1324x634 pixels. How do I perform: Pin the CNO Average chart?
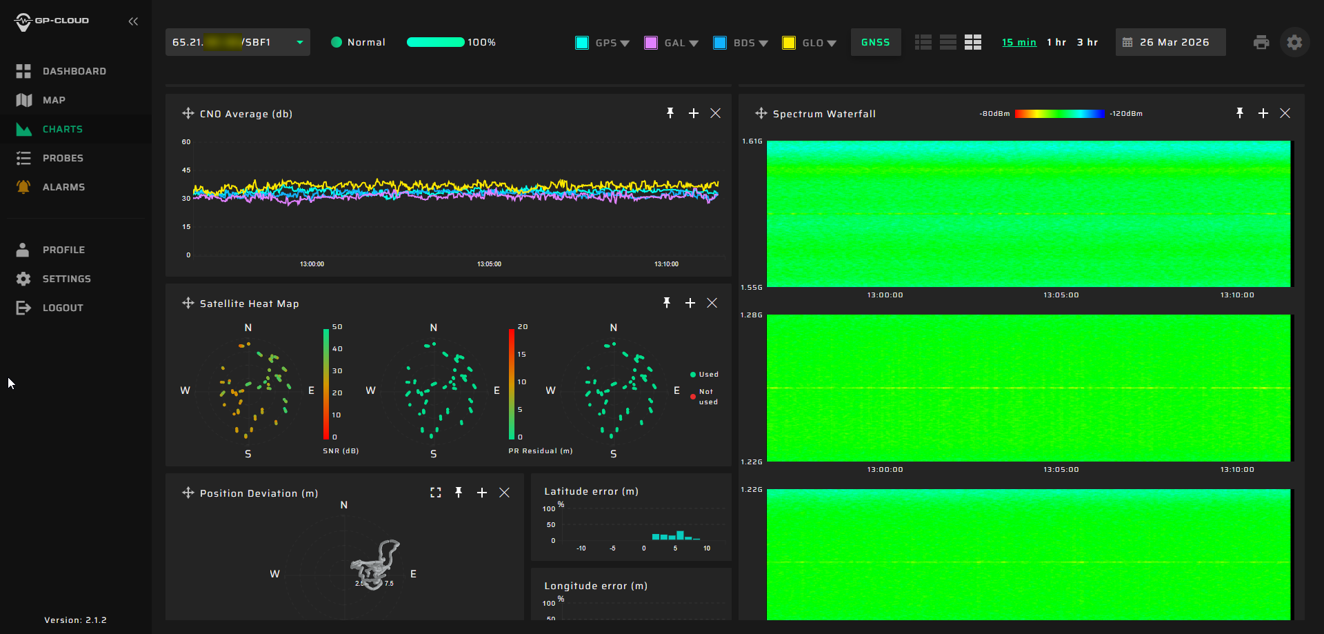pyautogui.click(x=670, y=113)
